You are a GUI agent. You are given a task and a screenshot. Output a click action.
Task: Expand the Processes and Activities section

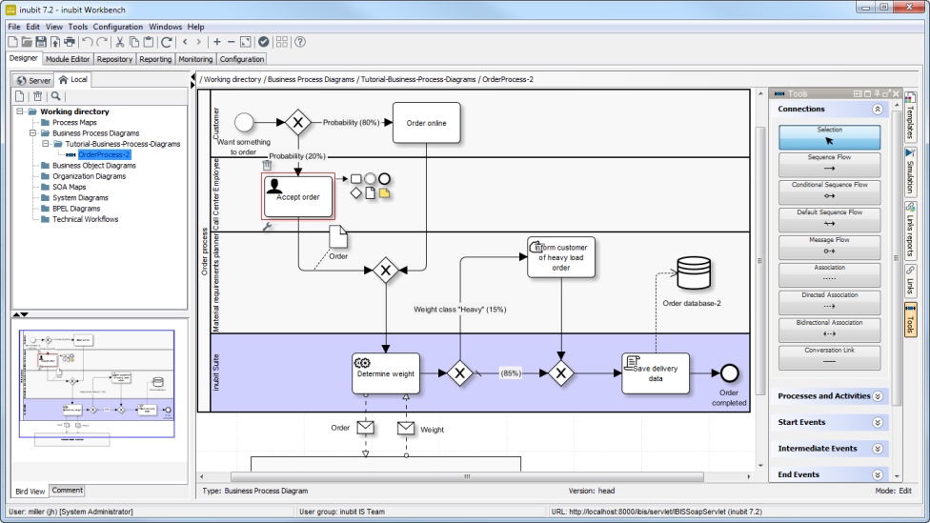(x=878, y=396)
